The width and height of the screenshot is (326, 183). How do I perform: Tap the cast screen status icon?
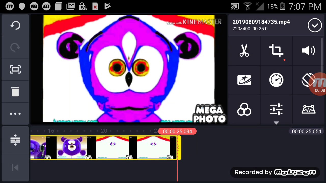[x=235, y=6]
